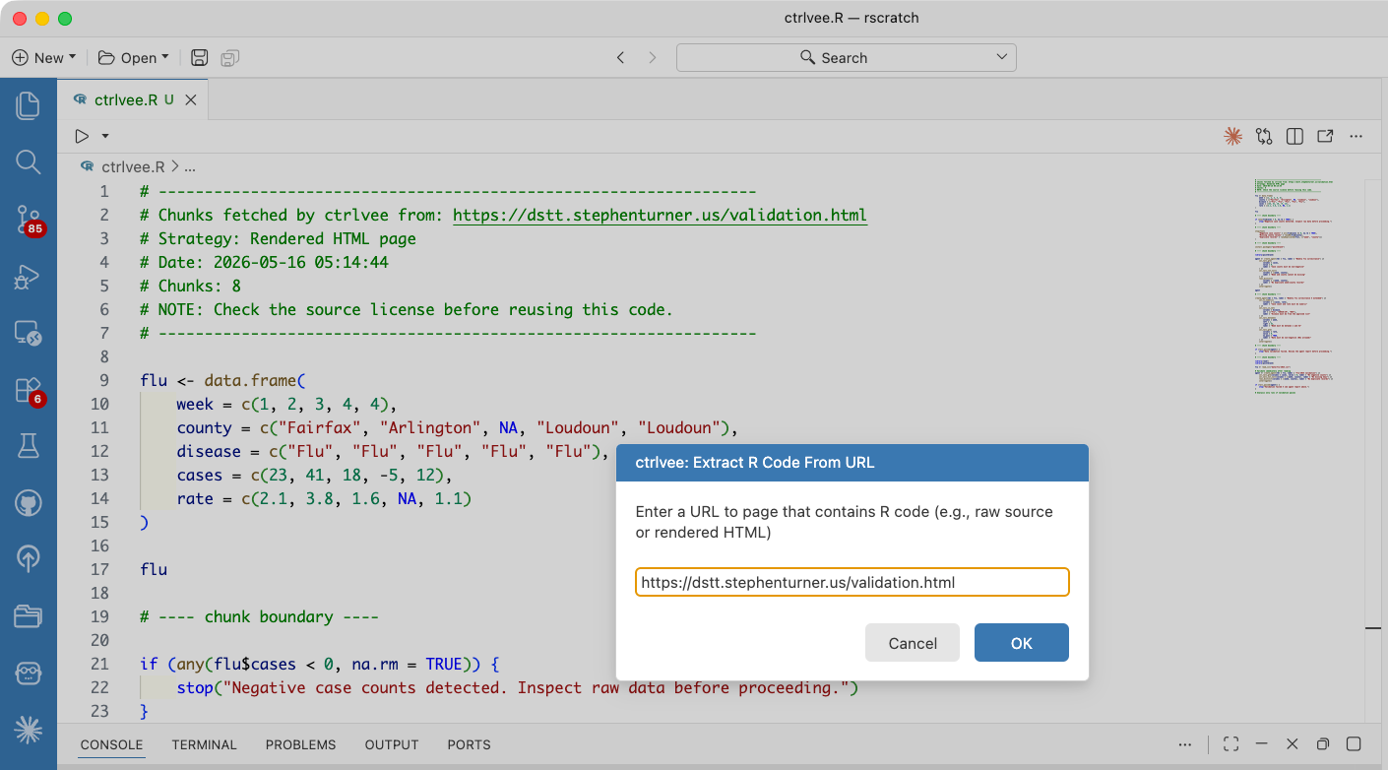Image resolution: width=1388 pixels, height=770 pixels.
Task: Click the '# ---- chunk boundary ----' comment
Action: [259, 616]
